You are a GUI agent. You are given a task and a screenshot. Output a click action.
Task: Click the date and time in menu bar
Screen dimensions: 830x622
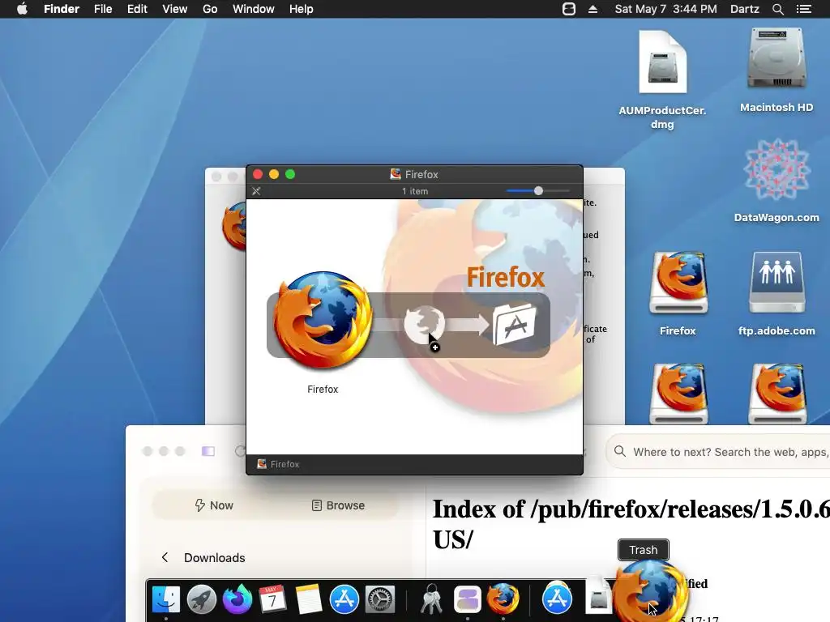click(x=666, y=9)
